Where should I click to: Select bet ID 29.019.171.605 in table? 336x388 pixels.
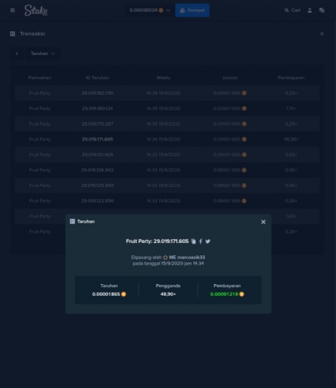tap(98, 139)
